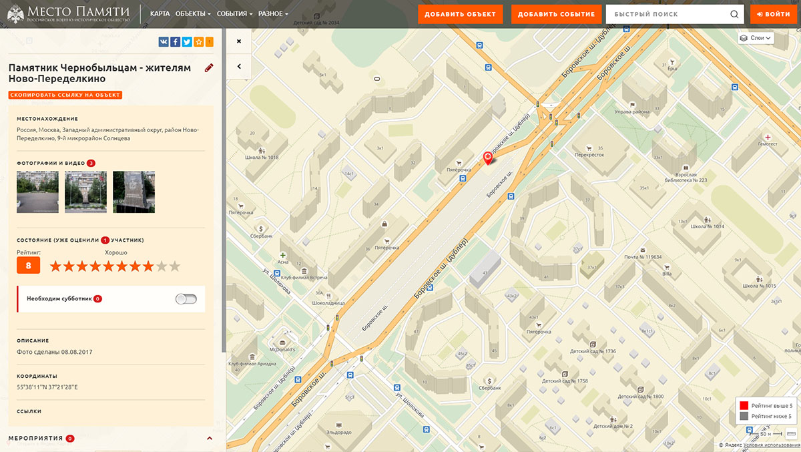
Task: Open the Слои layers dropdown
Action: (x=756, y=38)
